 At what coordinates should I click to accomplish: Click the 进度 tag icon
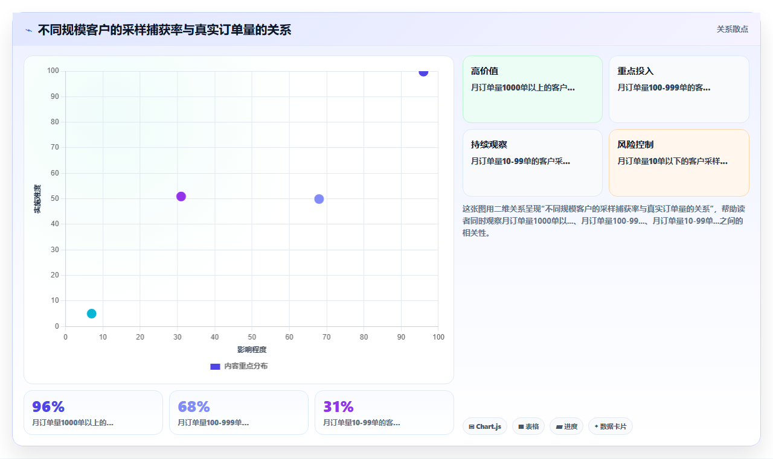click(x=559, y=426)
